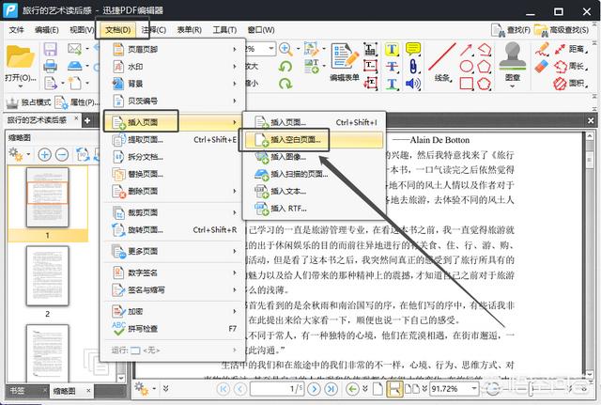The width and height of the screenshot is (601, 405).
Task: Choose Insert Text menu entry
Action: click(x=314, y=191)
